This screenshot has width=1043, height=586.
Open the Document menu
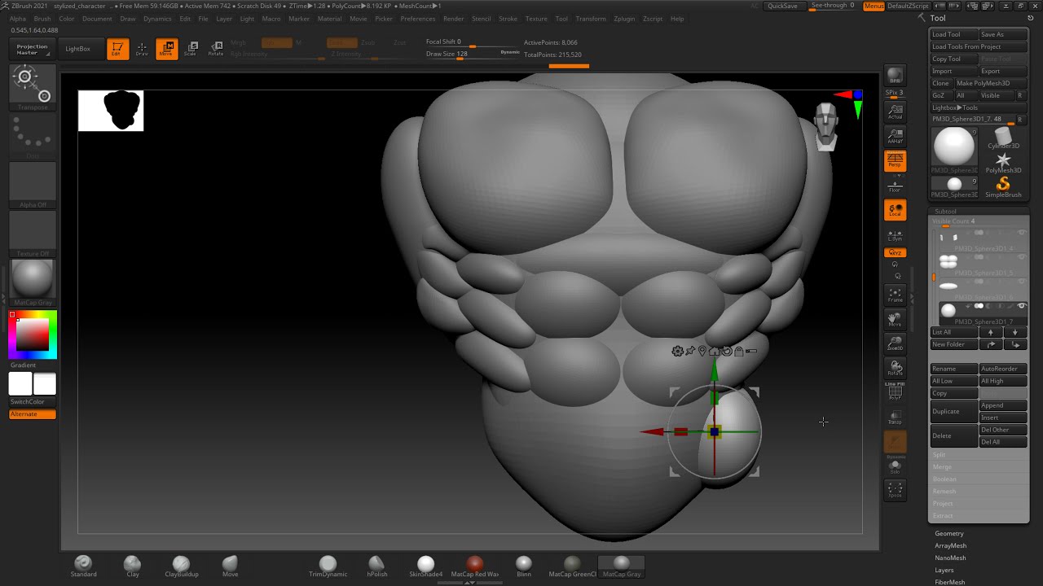(97, 19)
